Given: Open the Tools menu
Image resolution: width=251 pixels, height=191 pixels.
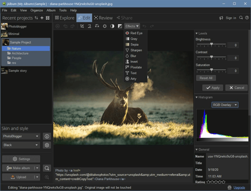Looking at the screenshot, I should pyautogui.click(x=63, y=10).
